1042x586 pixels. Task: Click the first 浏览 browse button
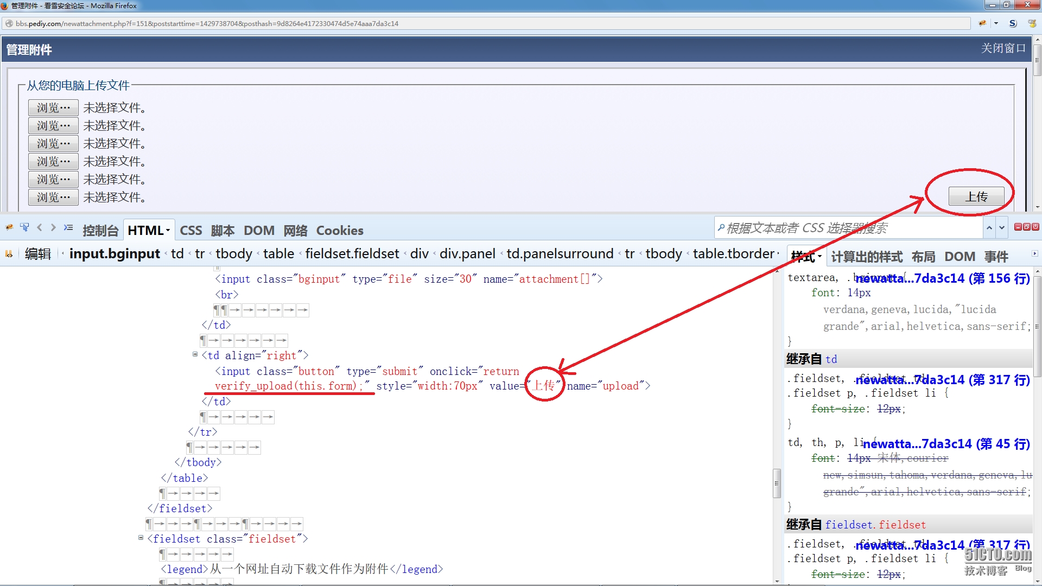point(53,108)
